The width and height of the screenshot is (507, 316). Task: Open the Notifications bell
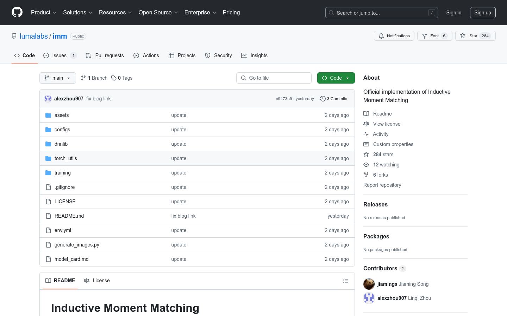394,36
